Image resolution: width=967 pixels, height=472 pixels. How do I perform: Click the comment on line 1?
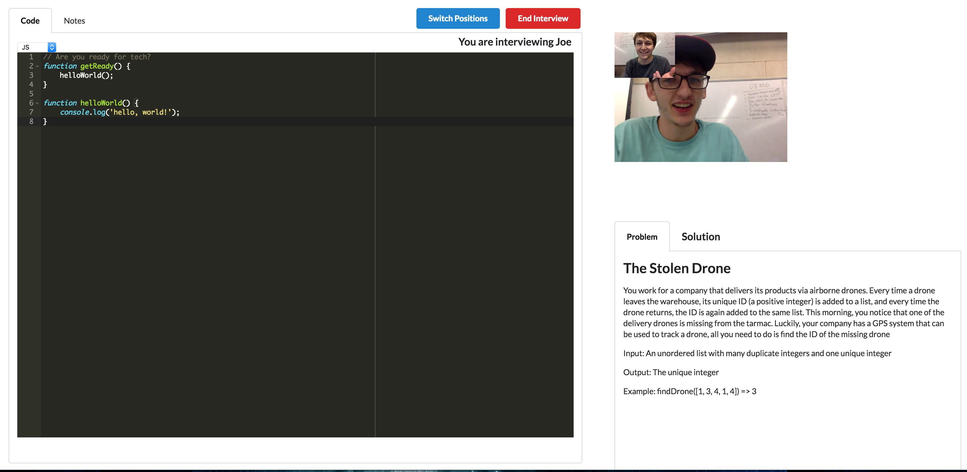(97, 57)
